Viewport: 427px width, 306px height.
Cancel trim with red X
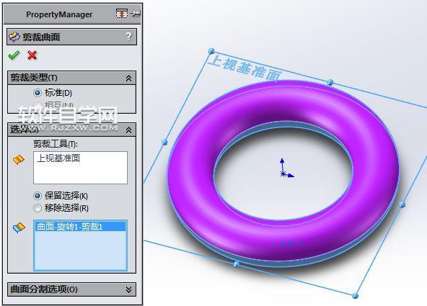32,55
